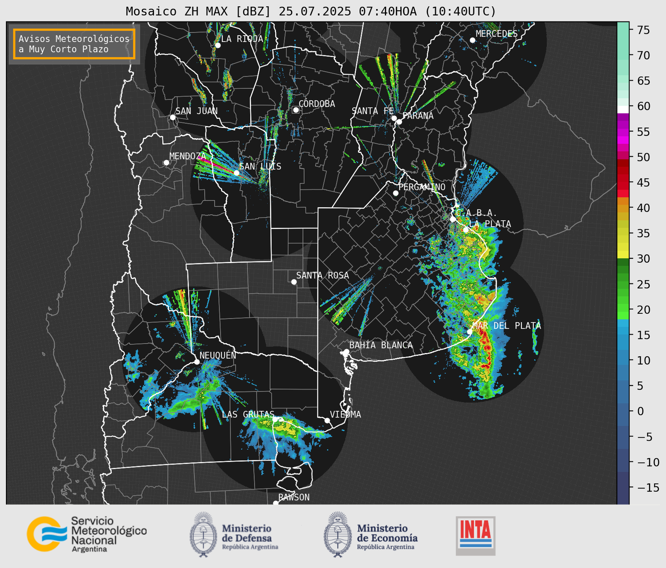The height and width of the screenshot is (568, 666).
Task: Select the San Juan city marker
Action: [x=173, y=117]
